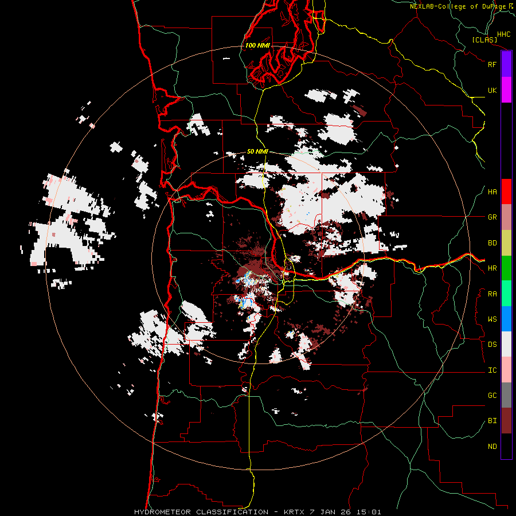Click the HR legend label
The height and width of the screenshot is (516, 516).
coord(492,268)
